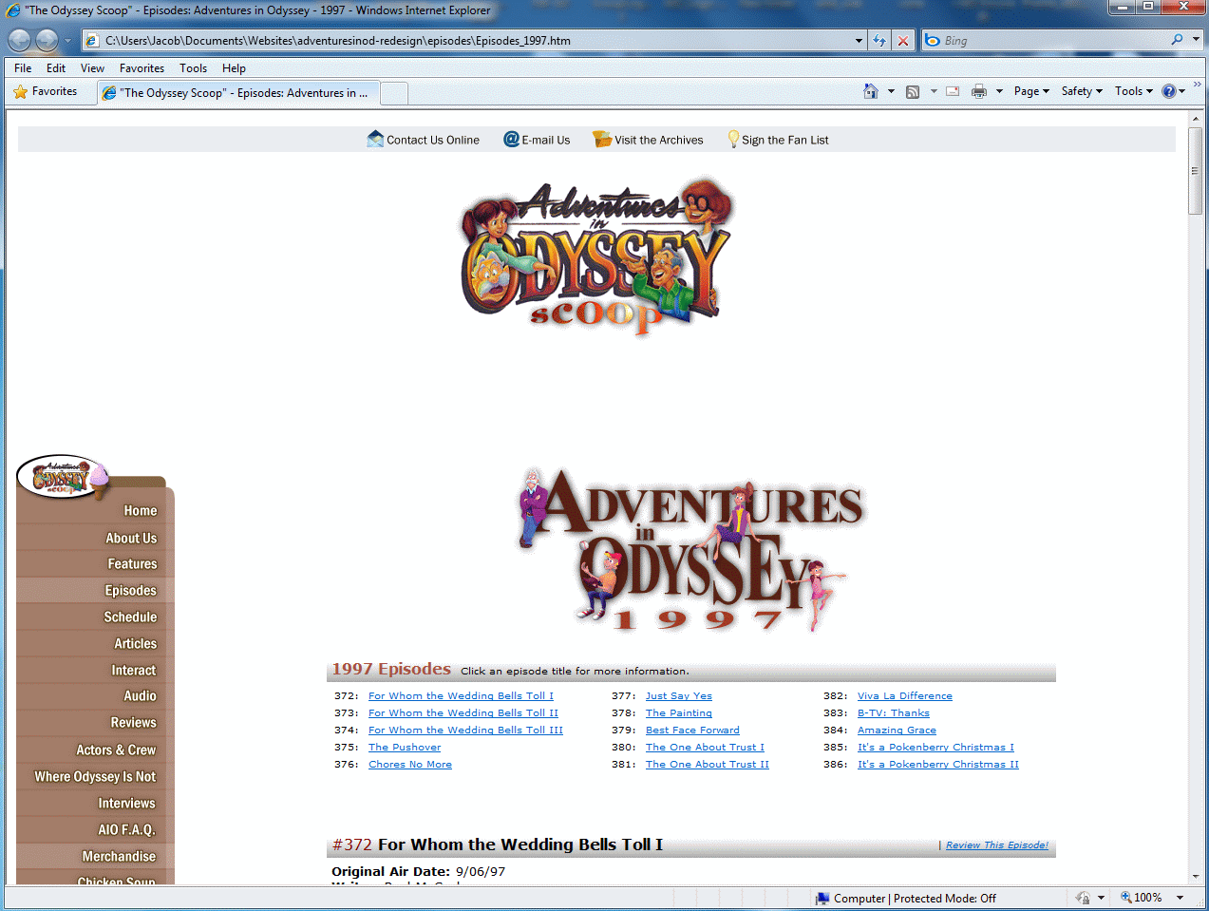Open the "Just Say Yes" episode link
1209x911 pixels.
tap(679, 696)
